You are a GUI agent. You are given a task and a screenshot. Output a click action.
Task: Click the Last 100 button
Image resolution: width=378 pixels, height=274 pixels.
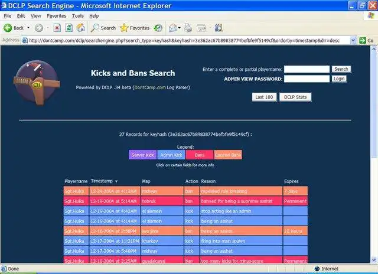tap(264, 97)
